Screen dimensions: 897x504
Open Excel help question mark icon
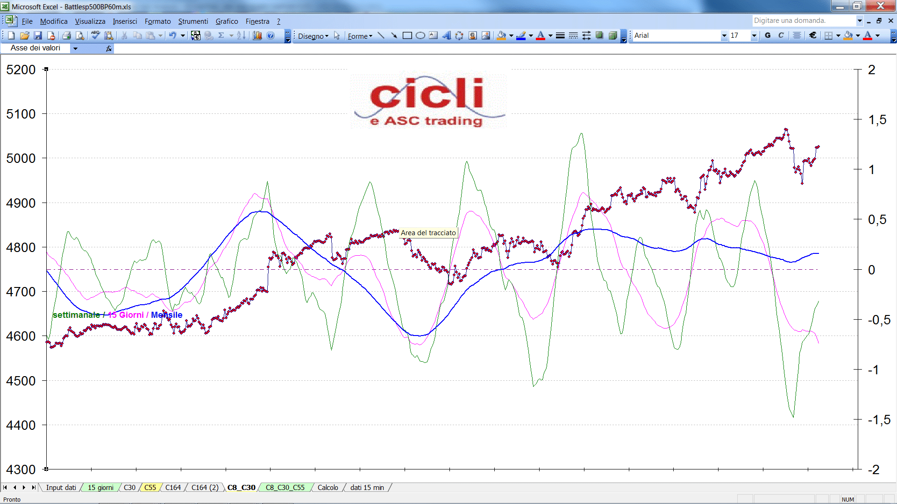(x=271, y=35)
